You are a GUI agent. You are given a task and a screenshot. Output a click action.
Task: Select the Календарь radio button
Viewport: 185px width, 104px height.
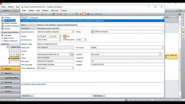(2, 35)
